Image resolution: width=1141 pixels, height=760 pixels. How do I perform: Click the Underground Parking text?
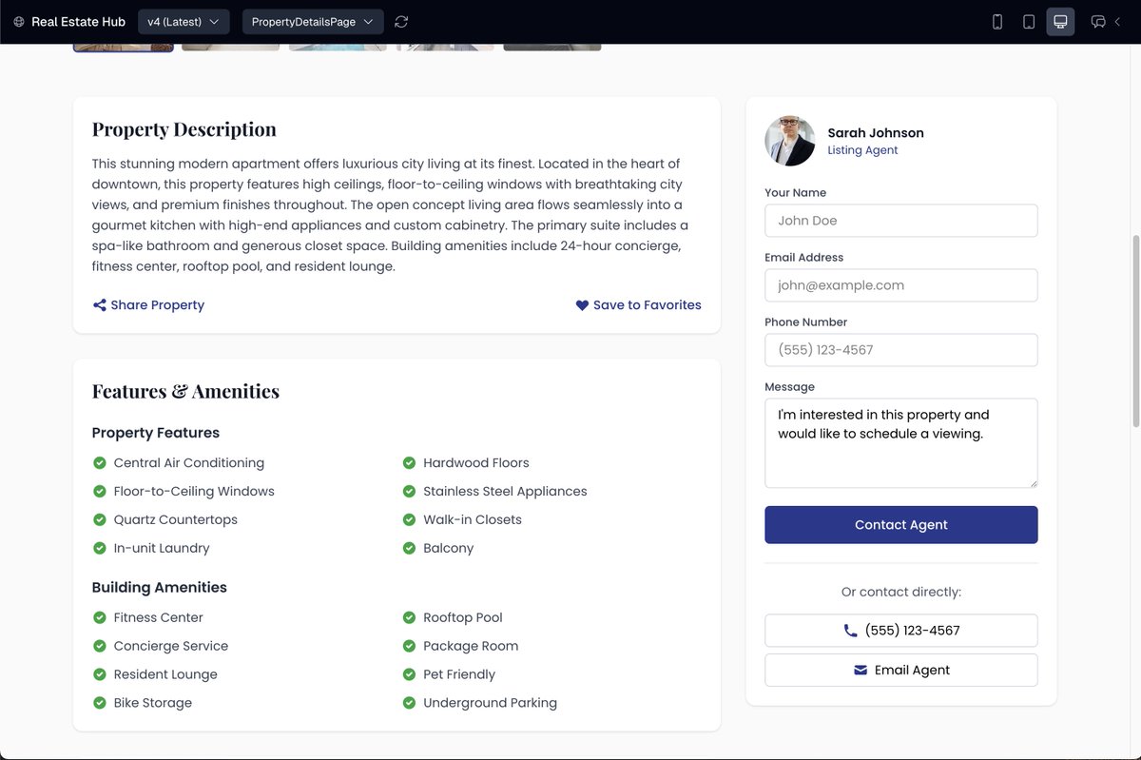coord(490,704)
